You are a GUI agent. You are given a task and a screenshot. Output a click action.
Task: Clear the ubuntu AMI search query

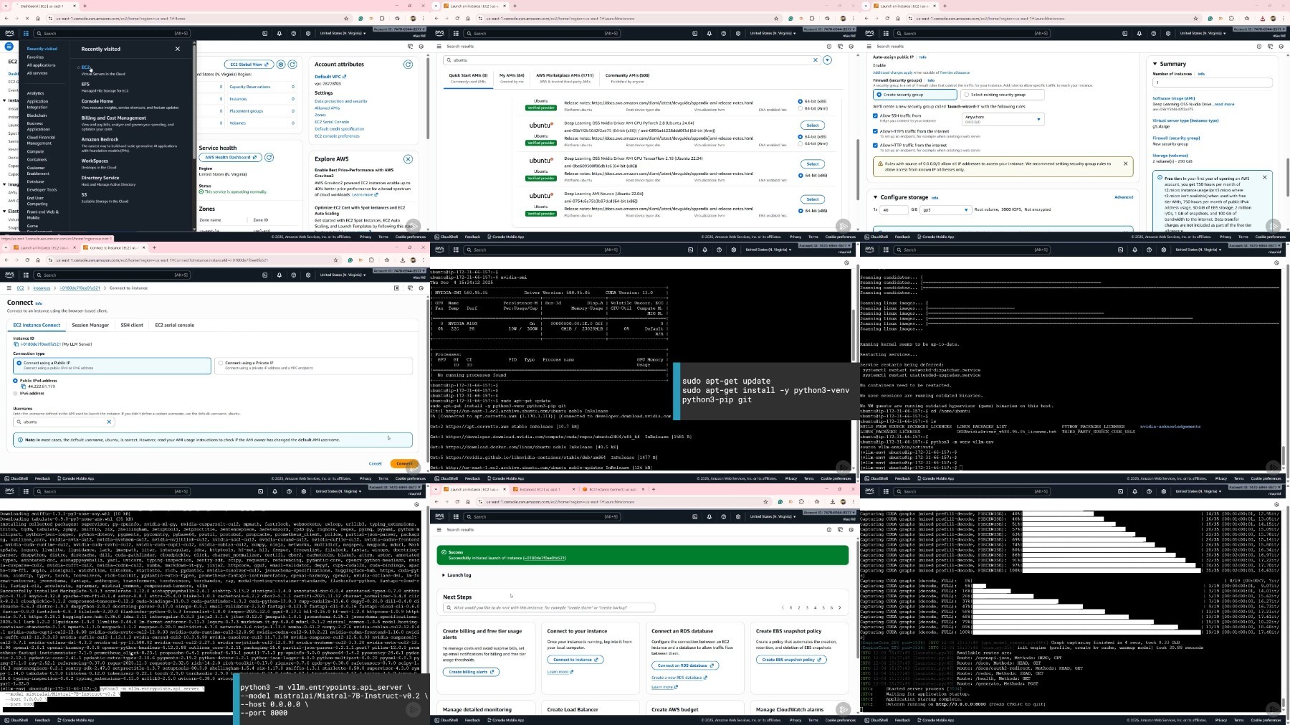pos(815,60)
